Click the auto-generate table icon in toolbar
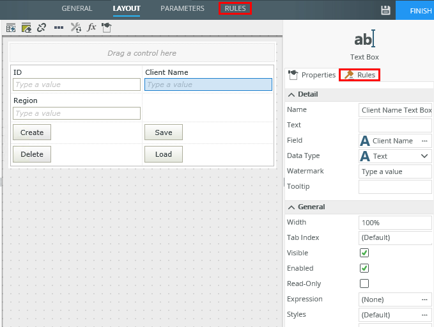Screen dimensions: 434x327 11,28
